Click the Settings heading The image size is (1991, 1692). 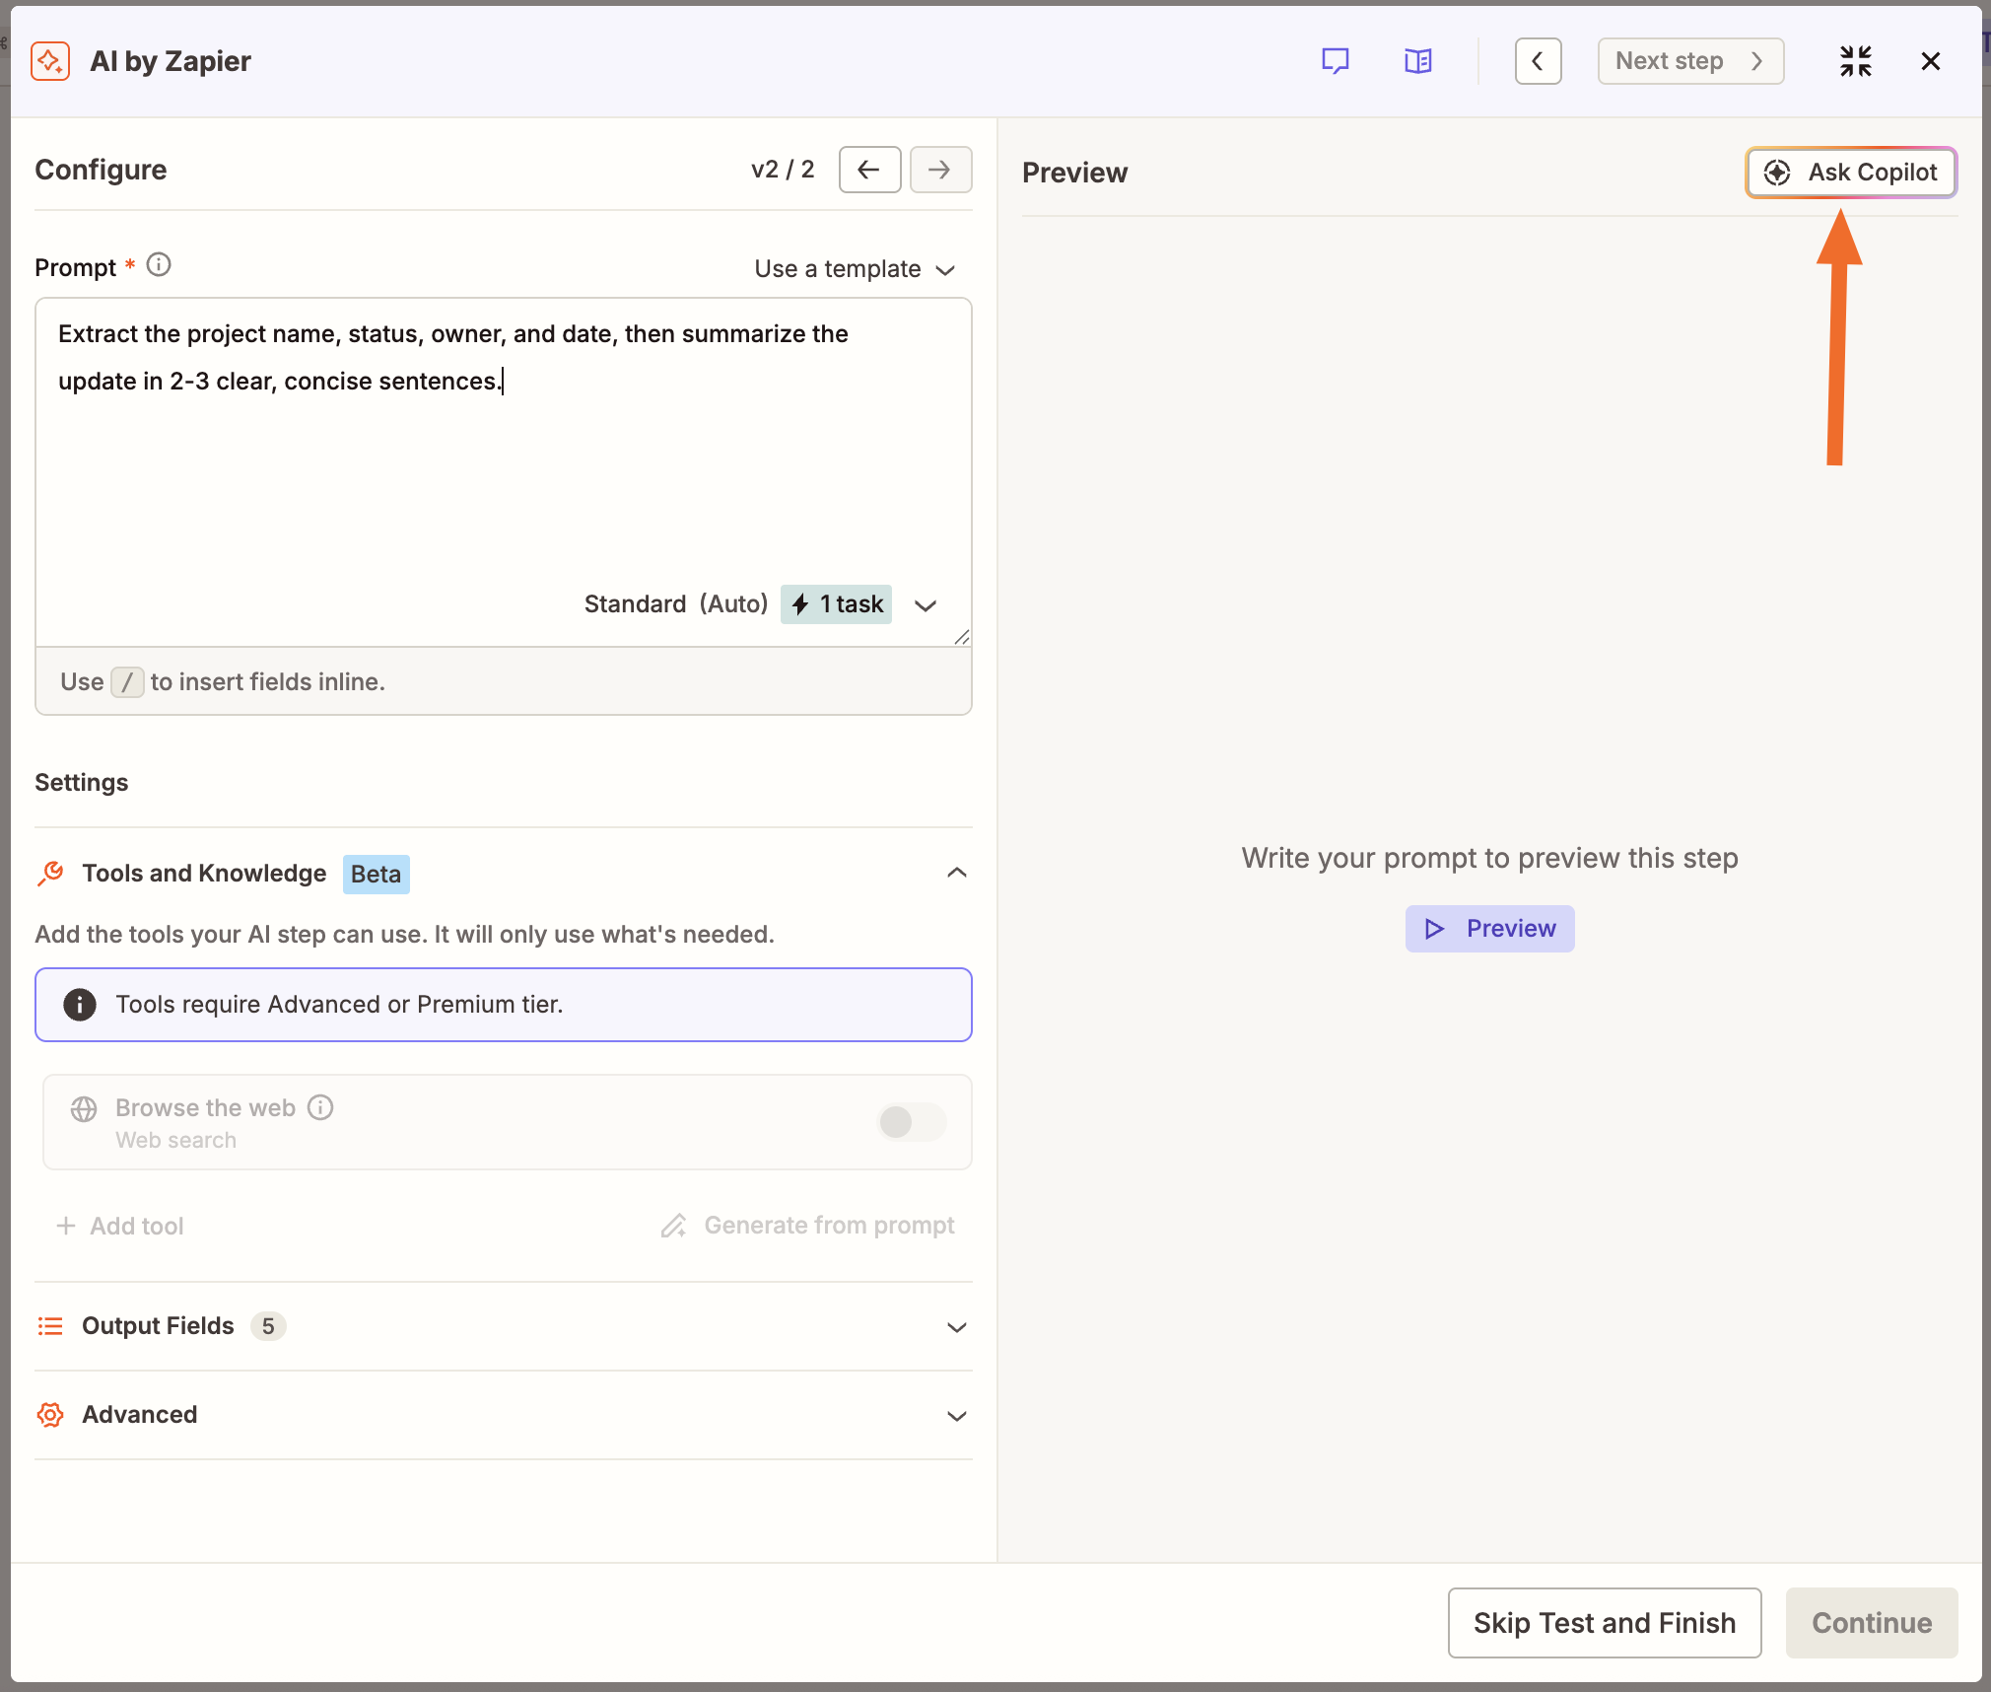pos(82,783)
